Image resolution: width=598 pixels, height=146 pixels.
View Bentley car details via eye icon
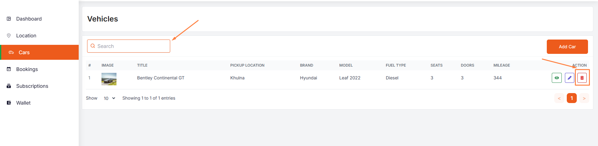[x=557, y=78]
